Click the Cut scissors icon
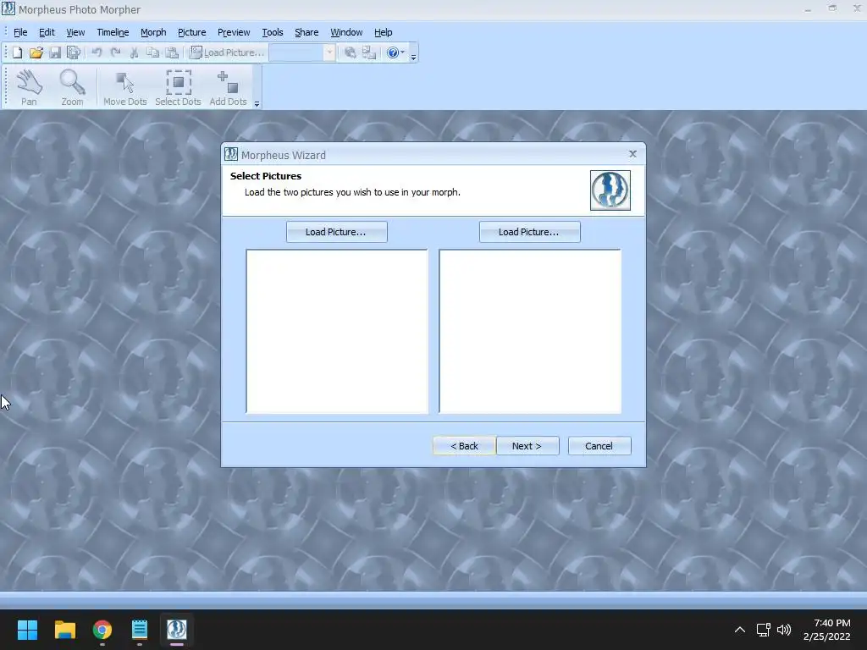This screenshot has height=650, width=867. [x=134, y=52]
